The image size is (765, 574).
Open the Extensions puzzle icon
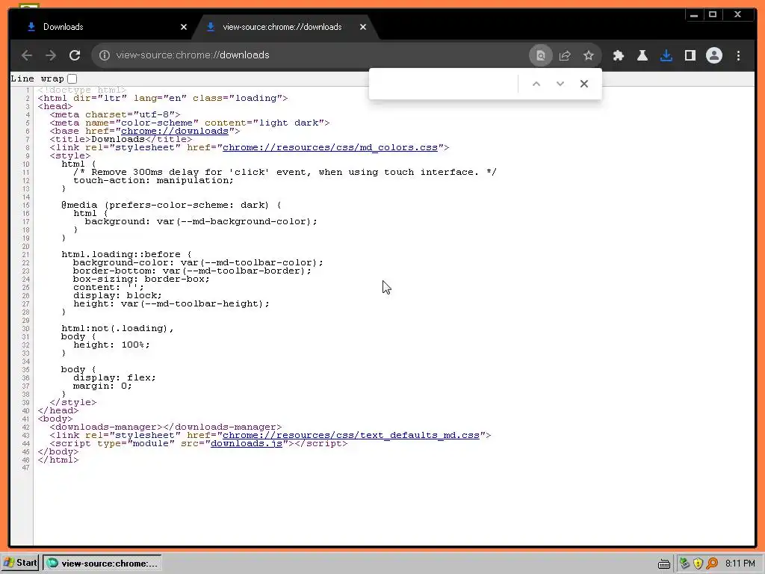point(619,55)
